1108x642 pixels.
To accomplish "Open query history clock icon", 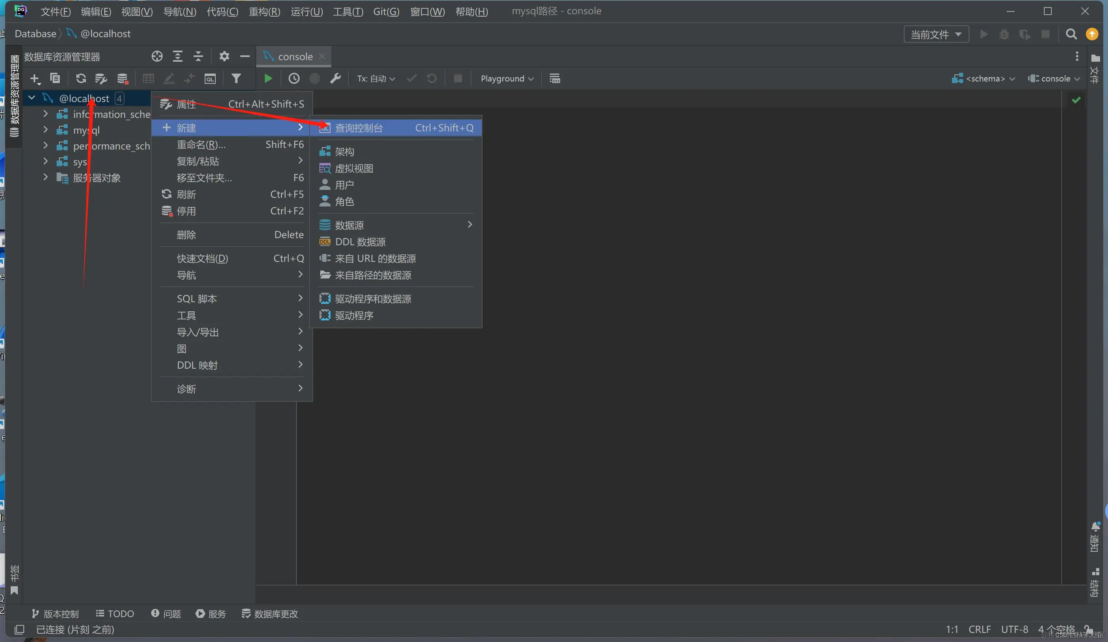I will point(294,79).
